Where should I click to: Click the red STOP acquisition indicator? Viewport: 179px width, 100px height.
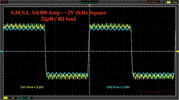click(4, 2)
